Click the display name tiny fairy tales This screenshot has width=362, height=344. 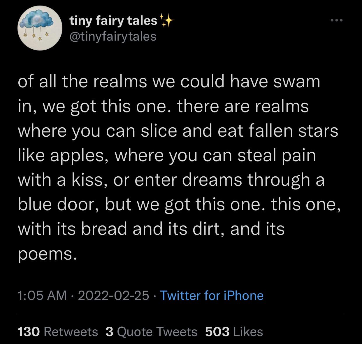[x=113, y=21]
